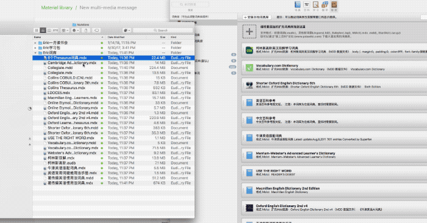Open the Finder arrange-by dropdown
Image resolution: width=427 pixels, height=223 pixels.
[x=65, y=31]
